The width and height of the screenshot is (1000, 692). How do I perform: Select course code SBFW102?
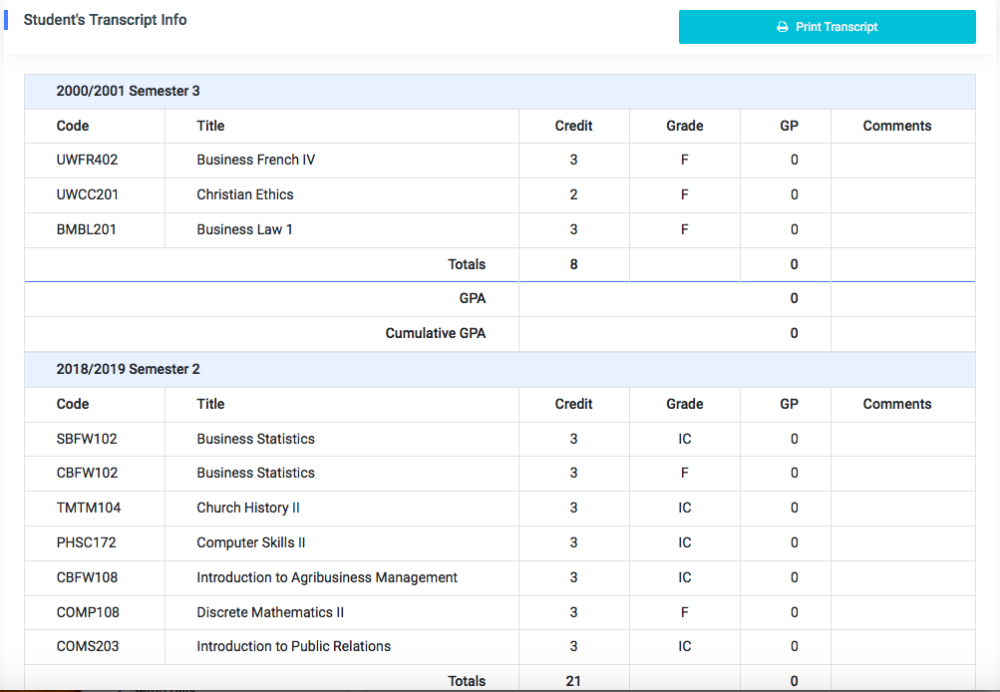[87, 440]
